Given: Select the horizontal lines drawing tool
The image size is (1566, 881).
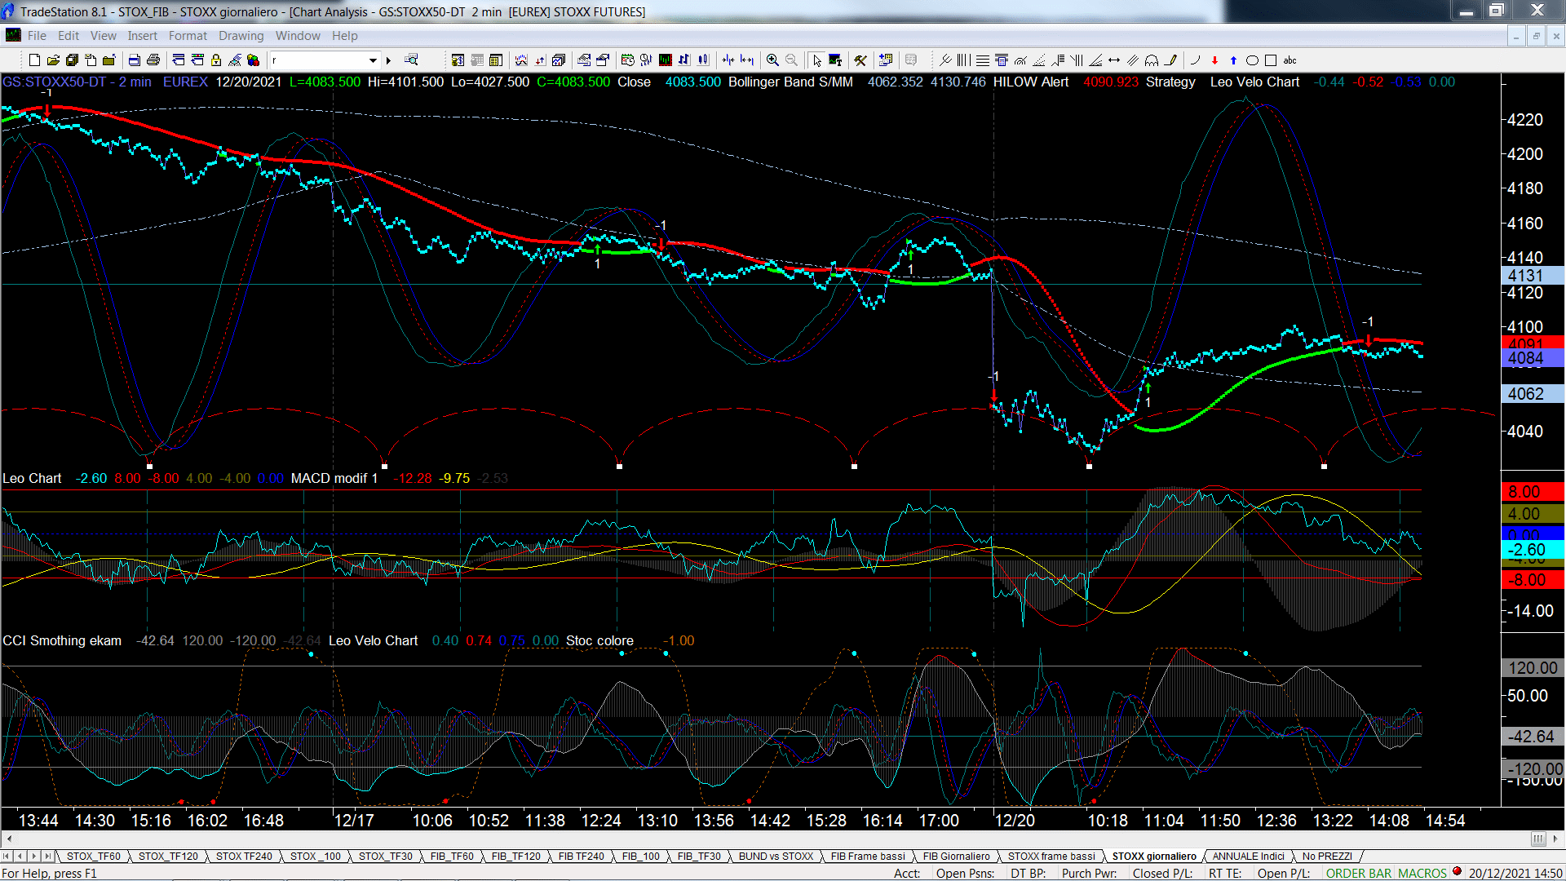Looking at the screenshot, I should click(x=982, y=60).
